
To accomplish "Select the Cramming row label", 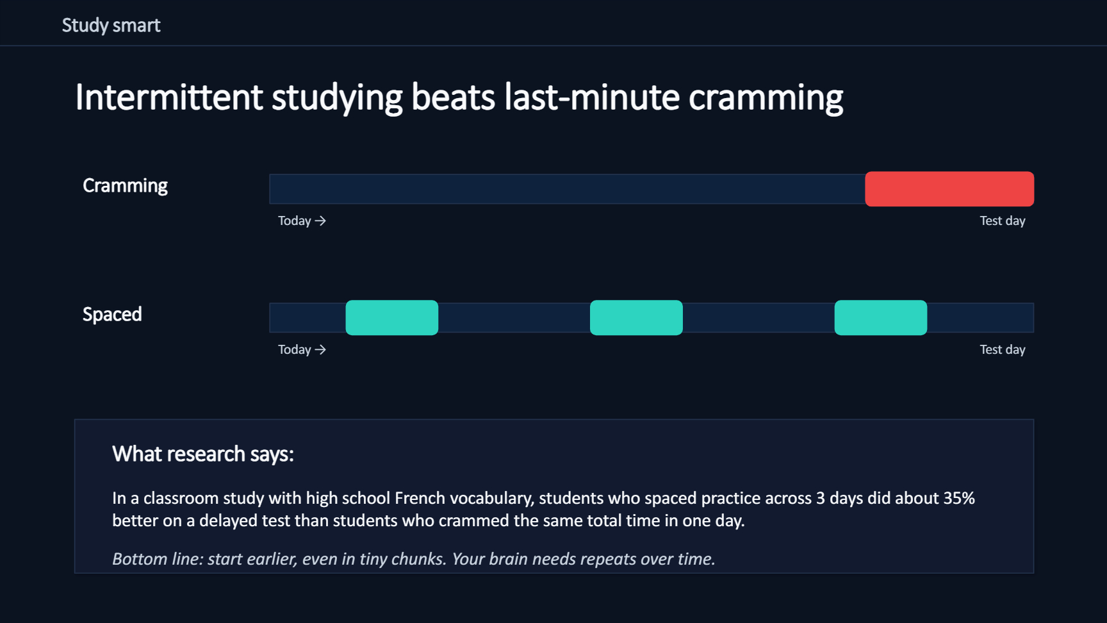I will (125, 185).
